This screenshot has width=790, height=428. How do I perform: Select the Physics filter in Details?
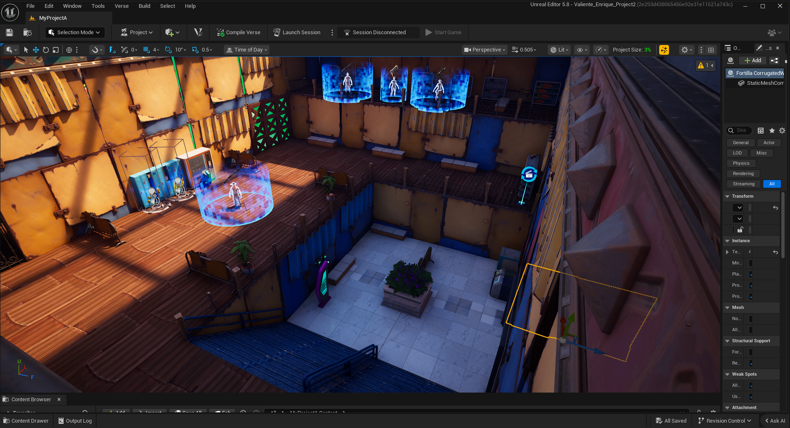[x=741, y=164]
